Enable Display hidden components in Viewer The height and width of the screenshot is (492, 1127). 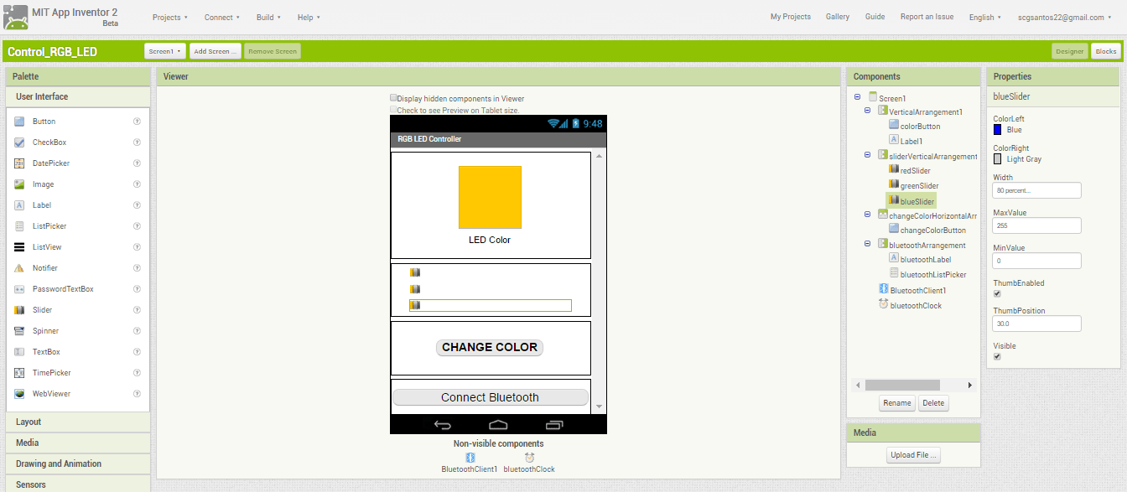393,98
